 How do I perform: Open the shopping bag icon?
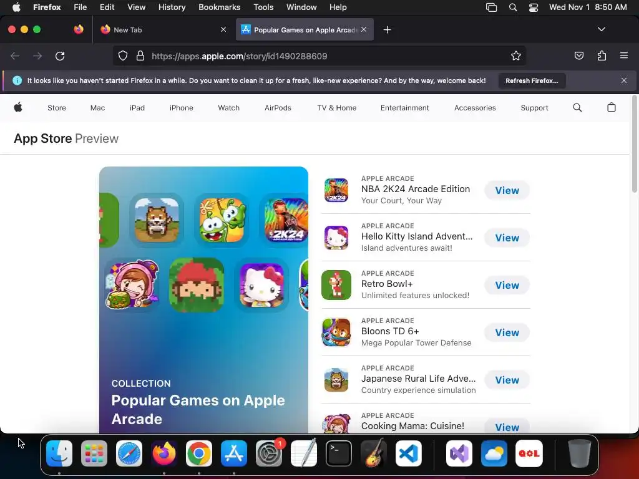point(612,107)
